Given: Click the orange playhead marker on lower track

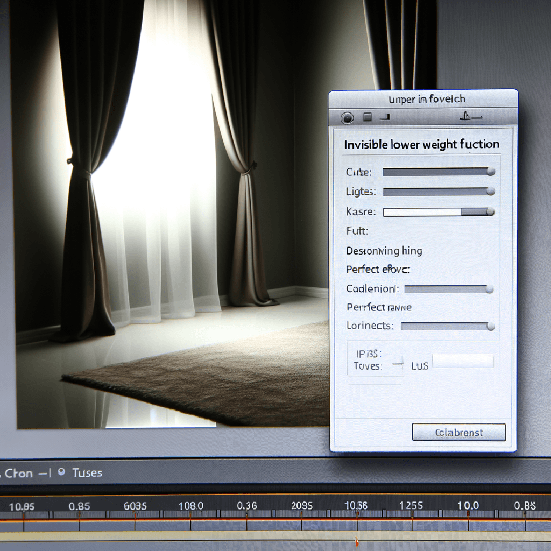Looking at the screenshot, I should 357,541.
